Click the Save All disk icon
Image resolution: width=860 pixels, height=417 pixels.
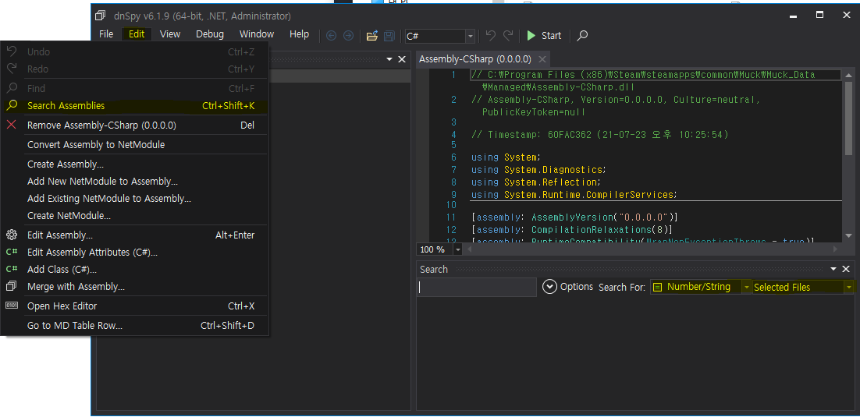389,36
